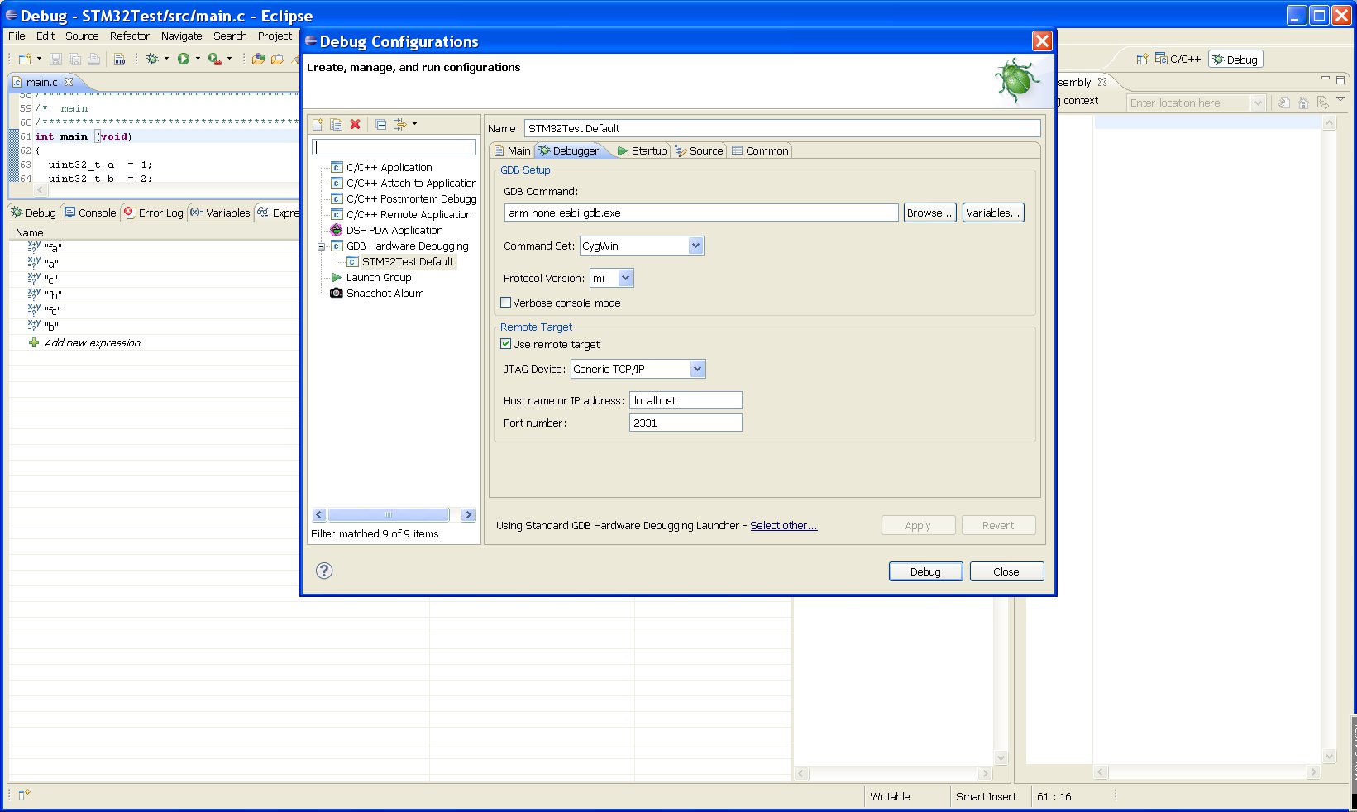Open the Navigate menu
This screenshot has height=812, width=1357.
(x=181, y=36)
